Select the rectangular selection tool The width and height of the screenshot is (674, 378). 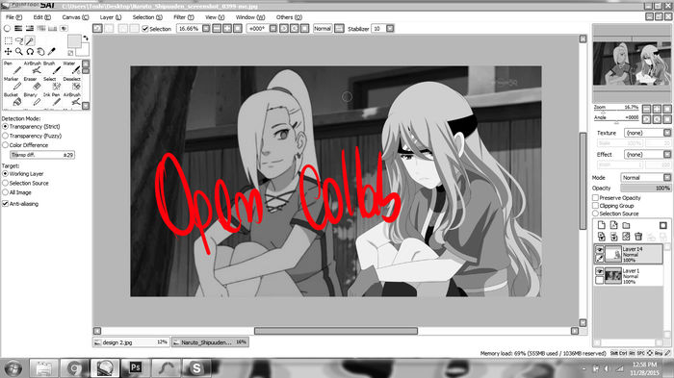click(x=8, y=40)
